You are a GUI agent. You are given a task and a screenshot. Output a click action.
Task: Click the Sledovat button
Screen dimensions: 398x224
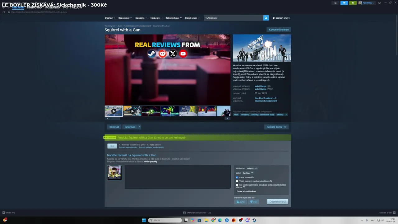(x=114, y=127)
